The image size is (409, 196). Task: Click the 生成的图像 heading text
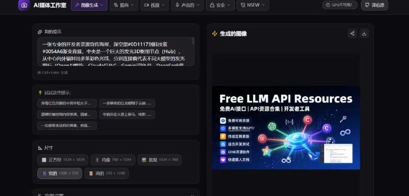233,34
